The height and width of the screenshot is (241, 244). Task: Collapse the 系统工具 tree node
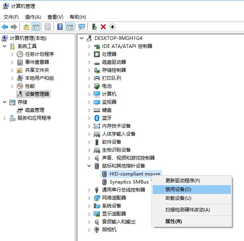[x=5, y=46]
